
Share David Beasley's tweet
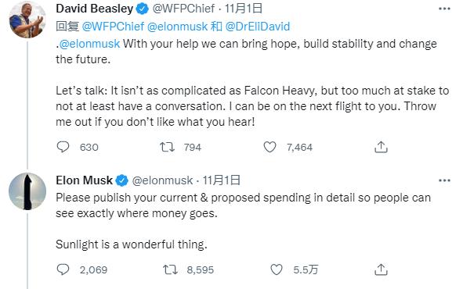pos(381,147)
